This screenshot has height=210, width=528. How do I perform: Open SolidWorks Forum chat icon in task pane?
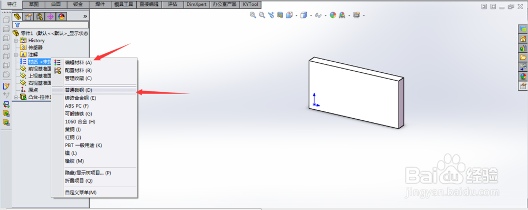click(523, 29)
